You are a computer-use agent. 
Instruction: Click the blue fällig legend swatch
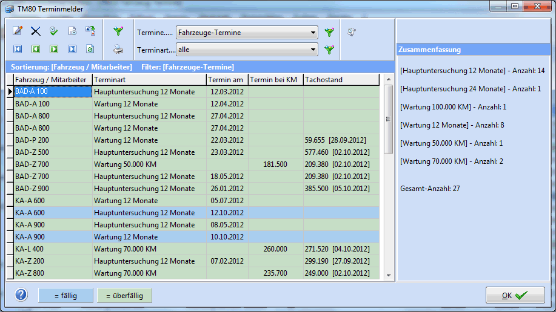[66, 295]
